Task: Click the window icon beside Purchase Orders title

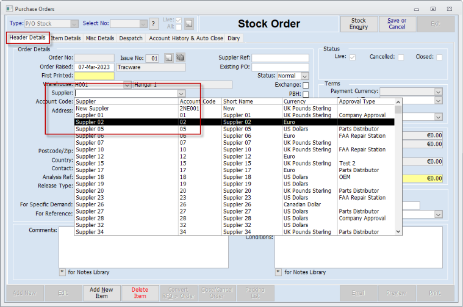Action: pyautogui.click(x=9, y=9)
